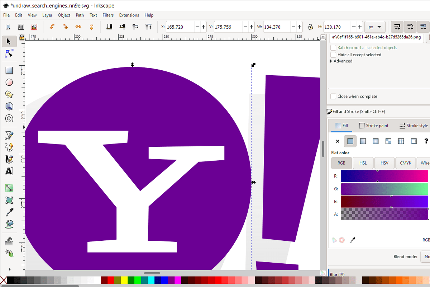The height and width of the screenshot is (287, 430).
Task: Select the Mesh gradient tool
Action: (x=9, y=200)
